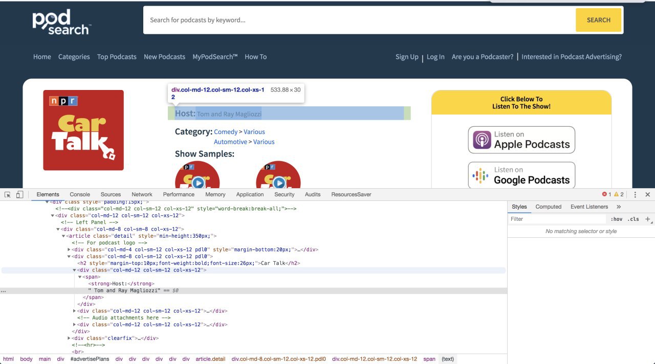Click the Log In link

click(435, 57)
